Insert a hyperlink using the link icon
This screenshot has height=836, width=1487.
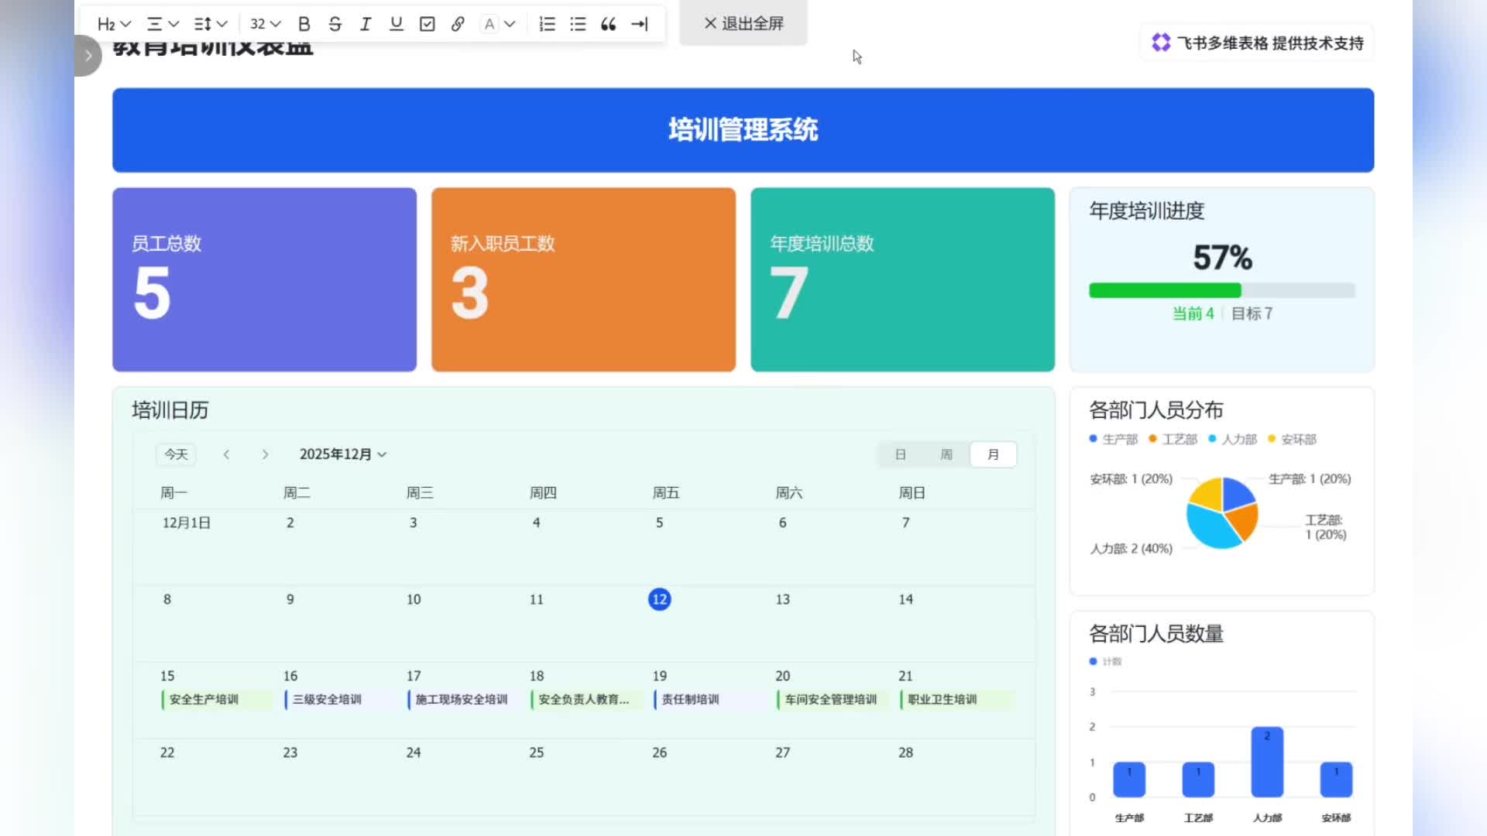458,24
